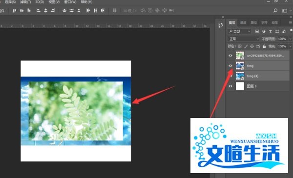The width and height of the screenshot is (293, 178).
Task: Toggle artboard auto-nesting lock icon
Action: (x=258, y=46)
